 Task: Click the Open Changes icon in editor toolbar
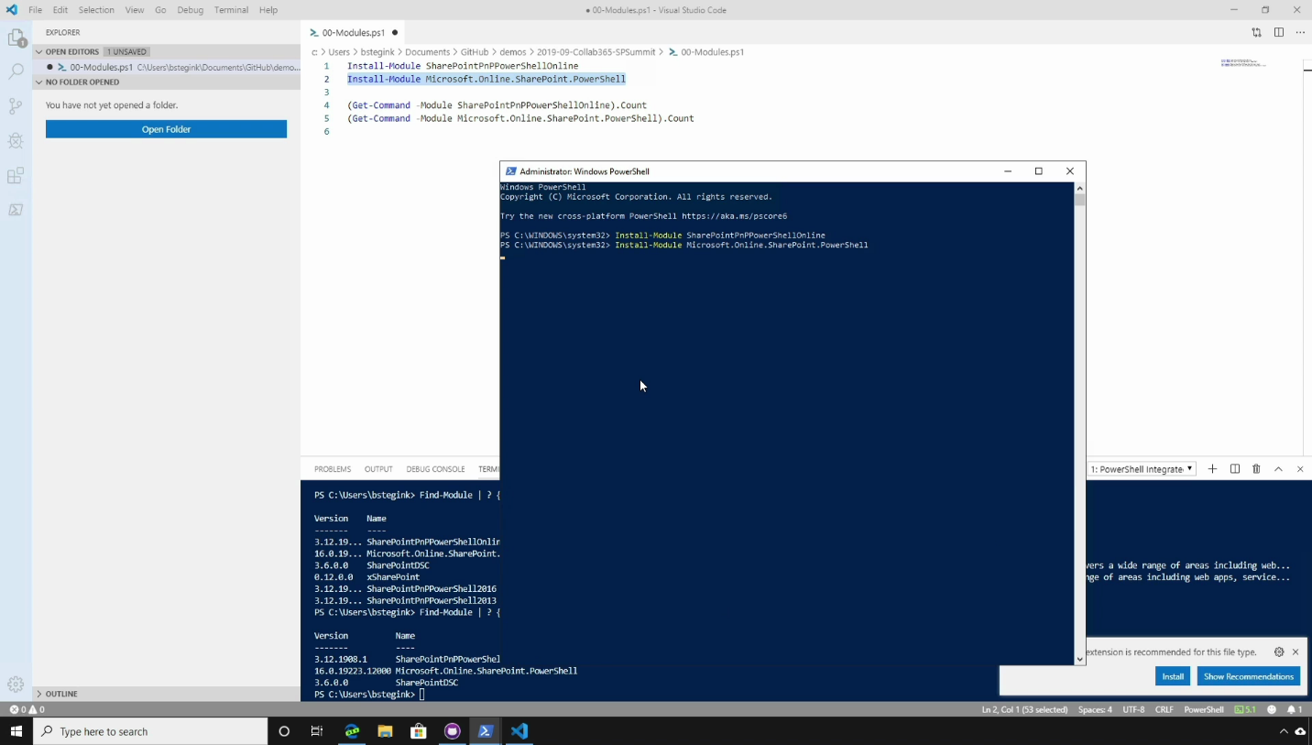tap(1256, 32)
